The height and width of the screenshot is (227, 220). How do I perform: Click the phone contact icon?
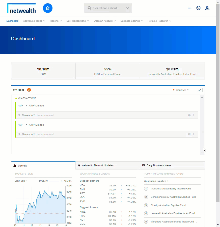[198, 8]
